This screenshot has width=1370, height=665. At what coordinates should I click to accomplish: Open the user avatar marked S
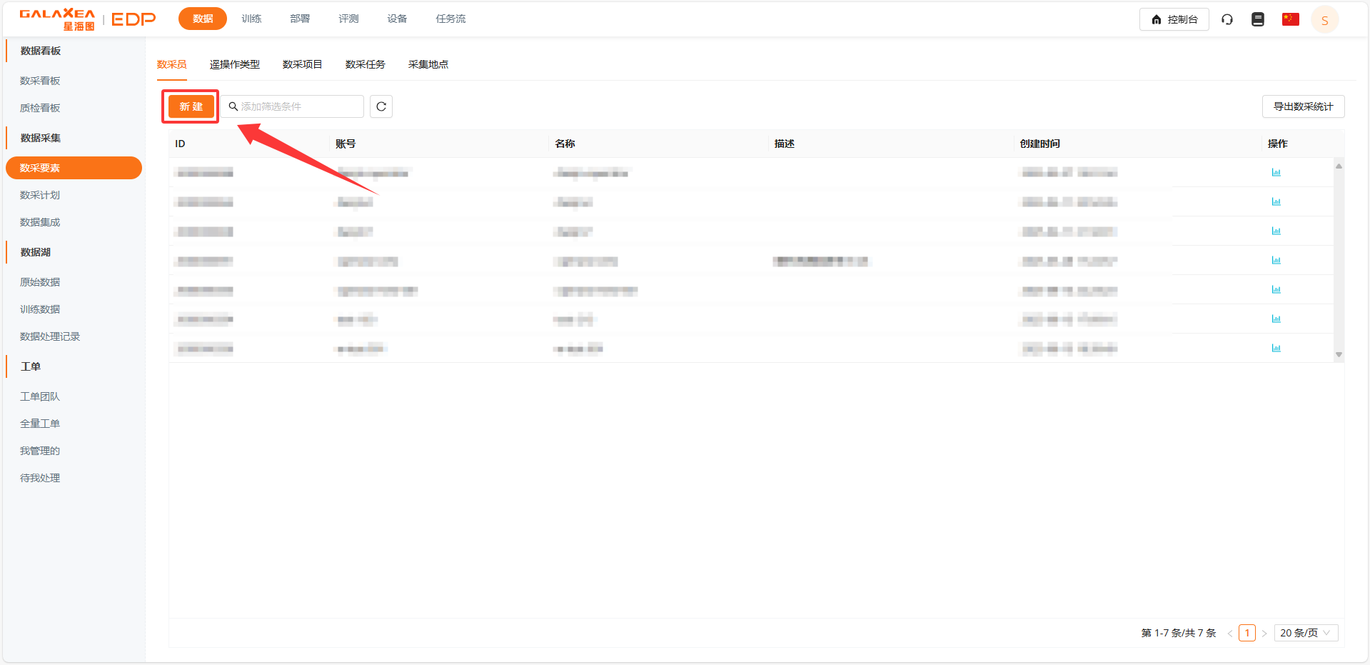1324,19
